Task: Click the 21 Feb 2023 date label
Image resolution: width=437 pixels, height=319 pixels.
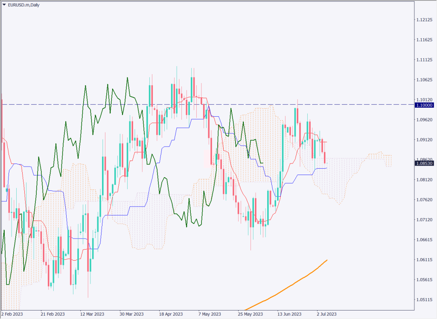Action: [x=52, y=314]
